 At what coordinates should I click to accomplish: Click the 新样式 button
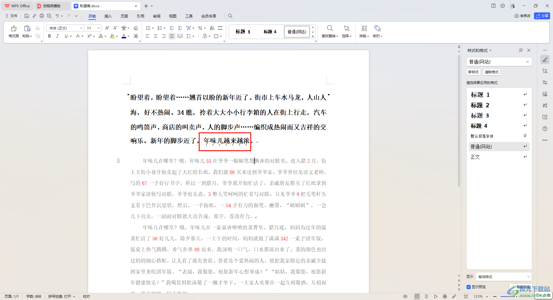473,72
